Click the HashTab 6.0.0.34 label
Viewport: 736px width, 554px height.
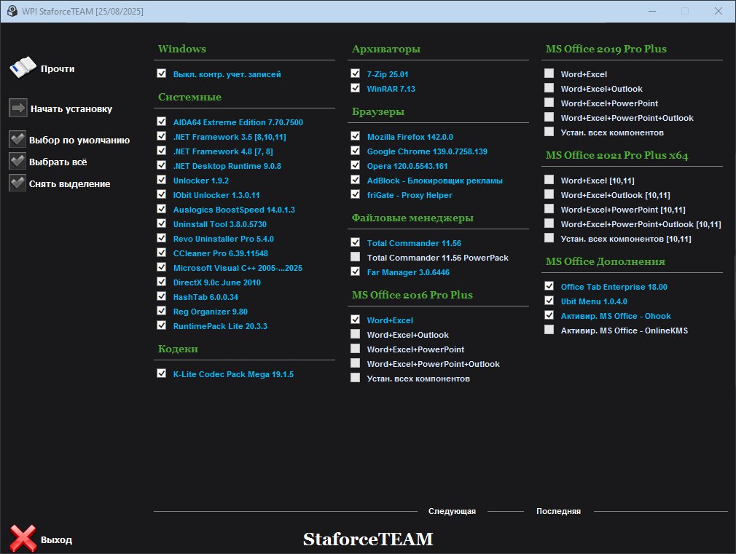tap(205, 297)
